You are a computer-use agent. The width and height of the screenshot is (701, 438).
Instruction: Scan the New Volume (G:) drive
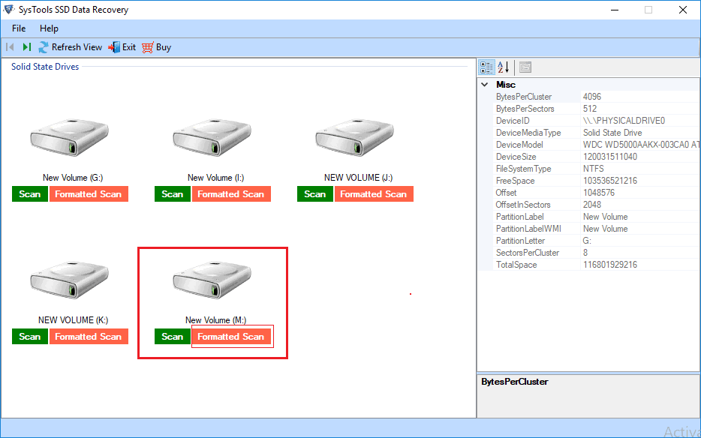click(30, 194)
